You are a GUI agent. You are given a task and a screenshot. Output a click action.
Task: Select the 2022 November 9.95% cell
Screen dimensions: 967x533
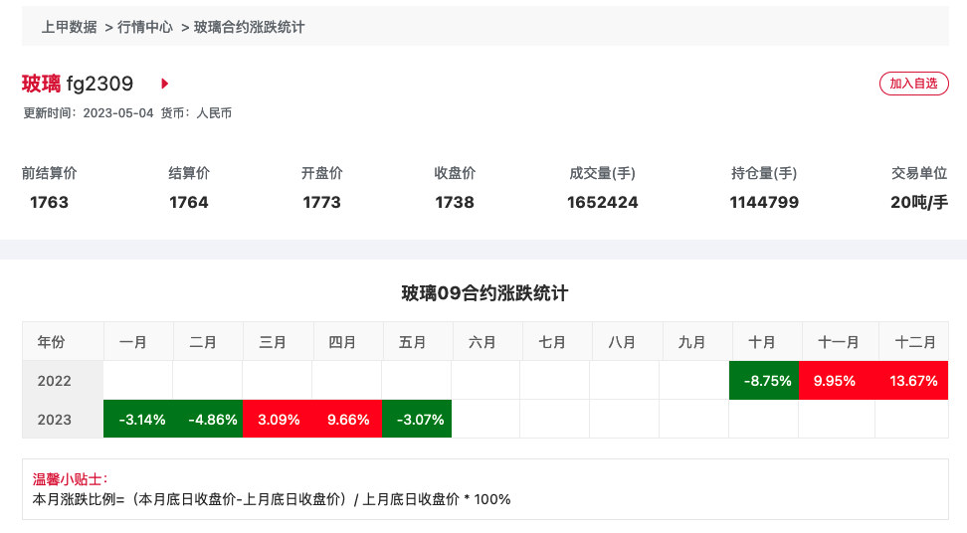tap(837, 380)
